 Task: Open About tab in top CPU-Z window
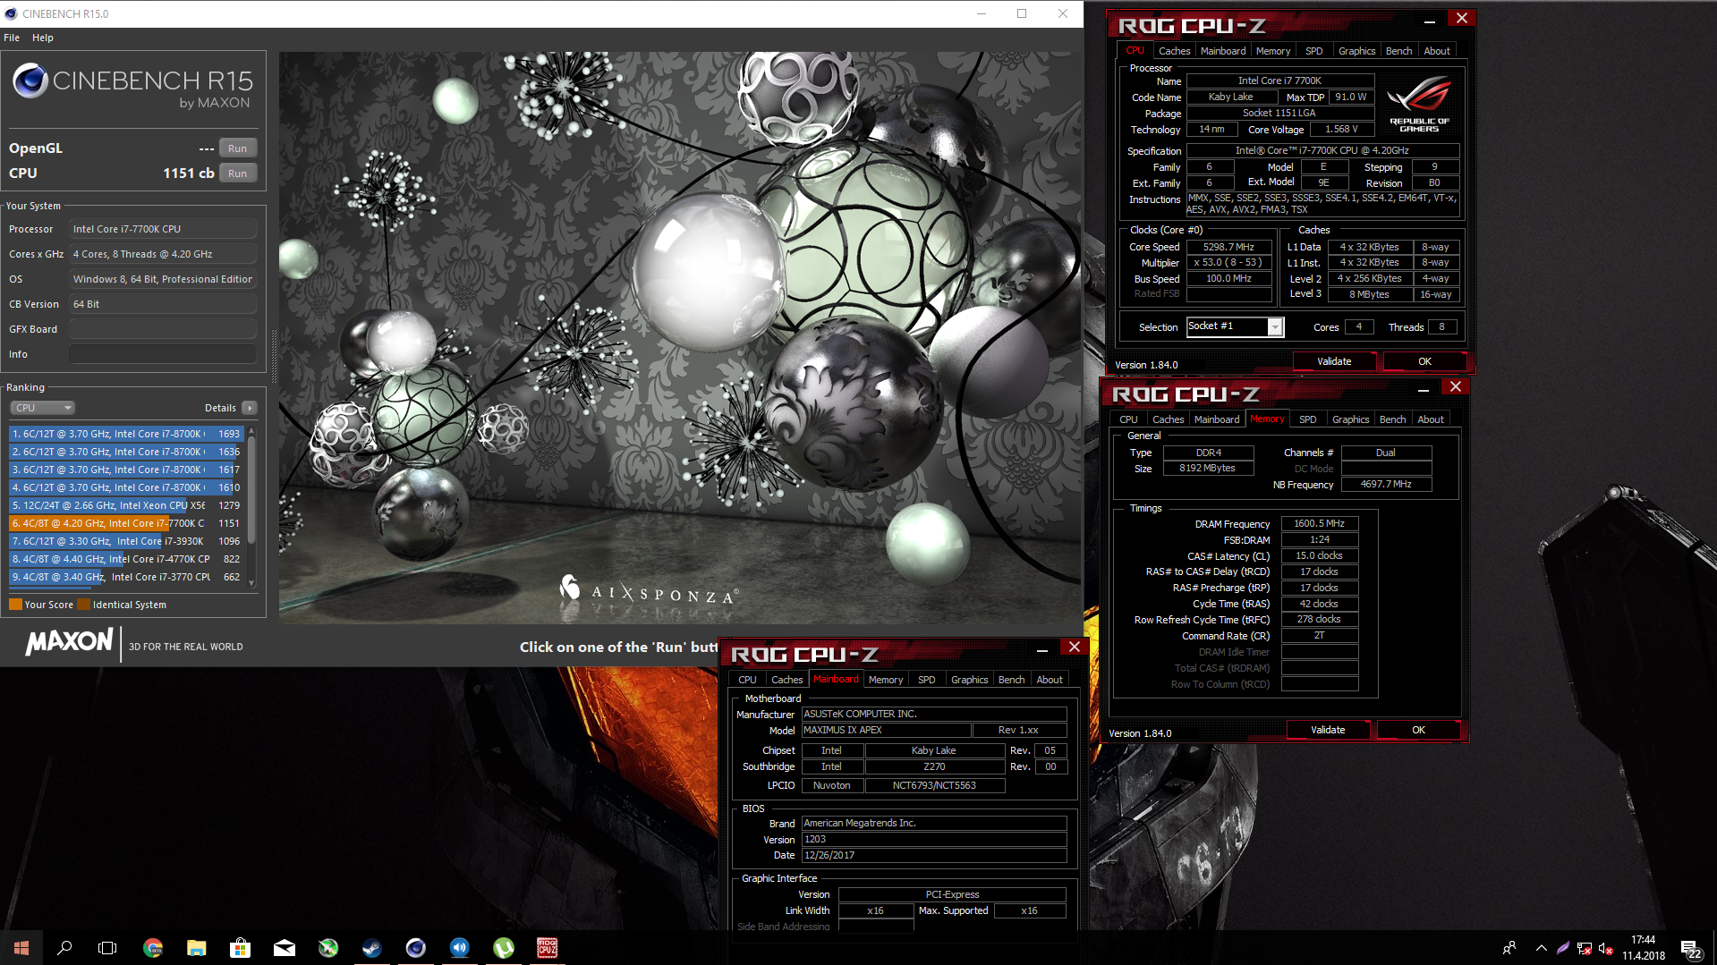pos(1437,51)
